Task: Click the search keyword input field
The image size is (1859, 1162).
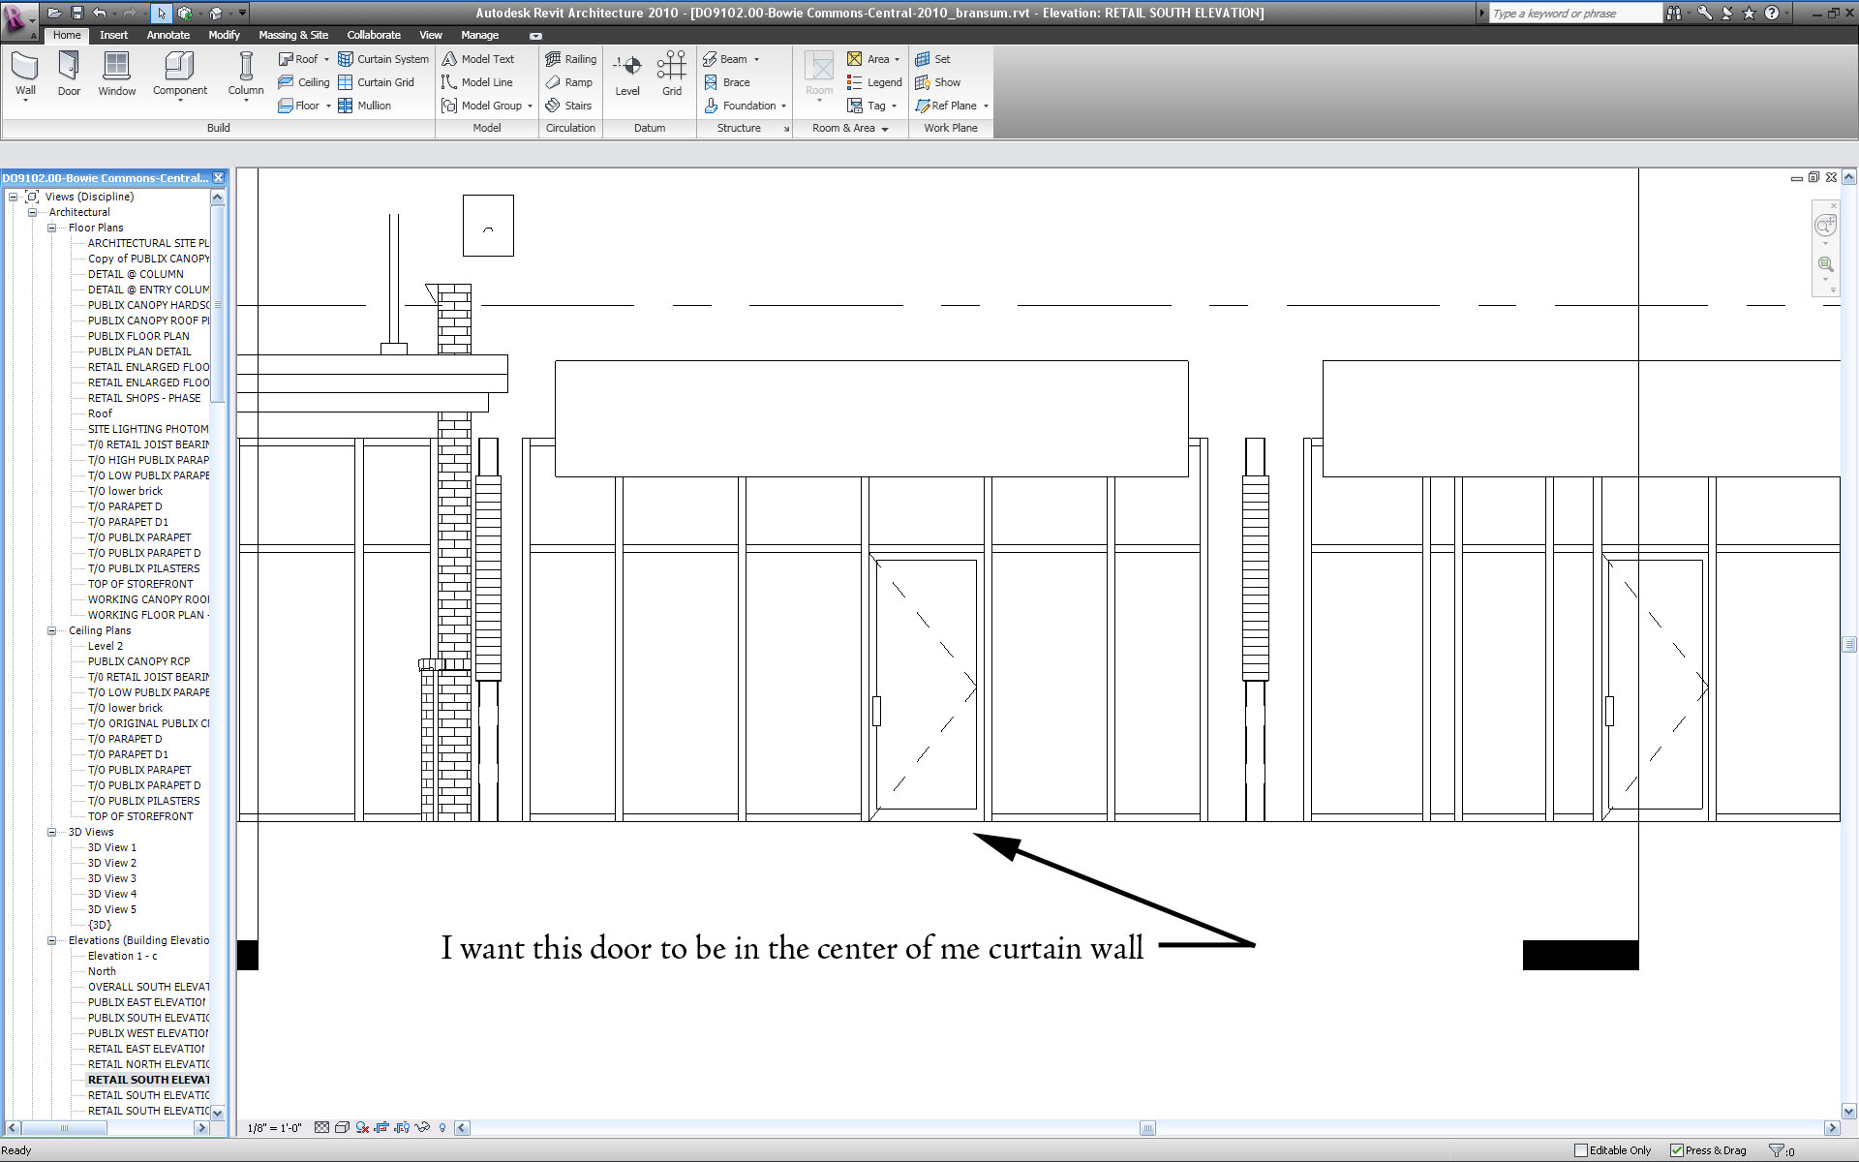Action: coord(1571,14)
